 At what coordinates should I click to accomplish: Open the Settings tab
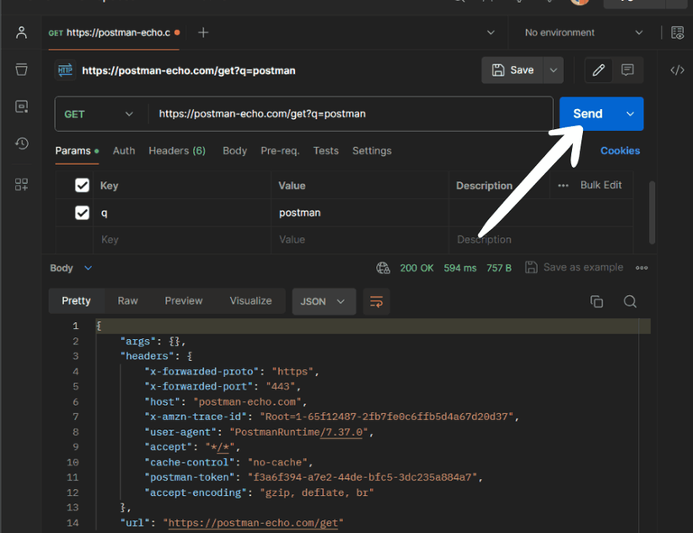click(x=372, y=151)
